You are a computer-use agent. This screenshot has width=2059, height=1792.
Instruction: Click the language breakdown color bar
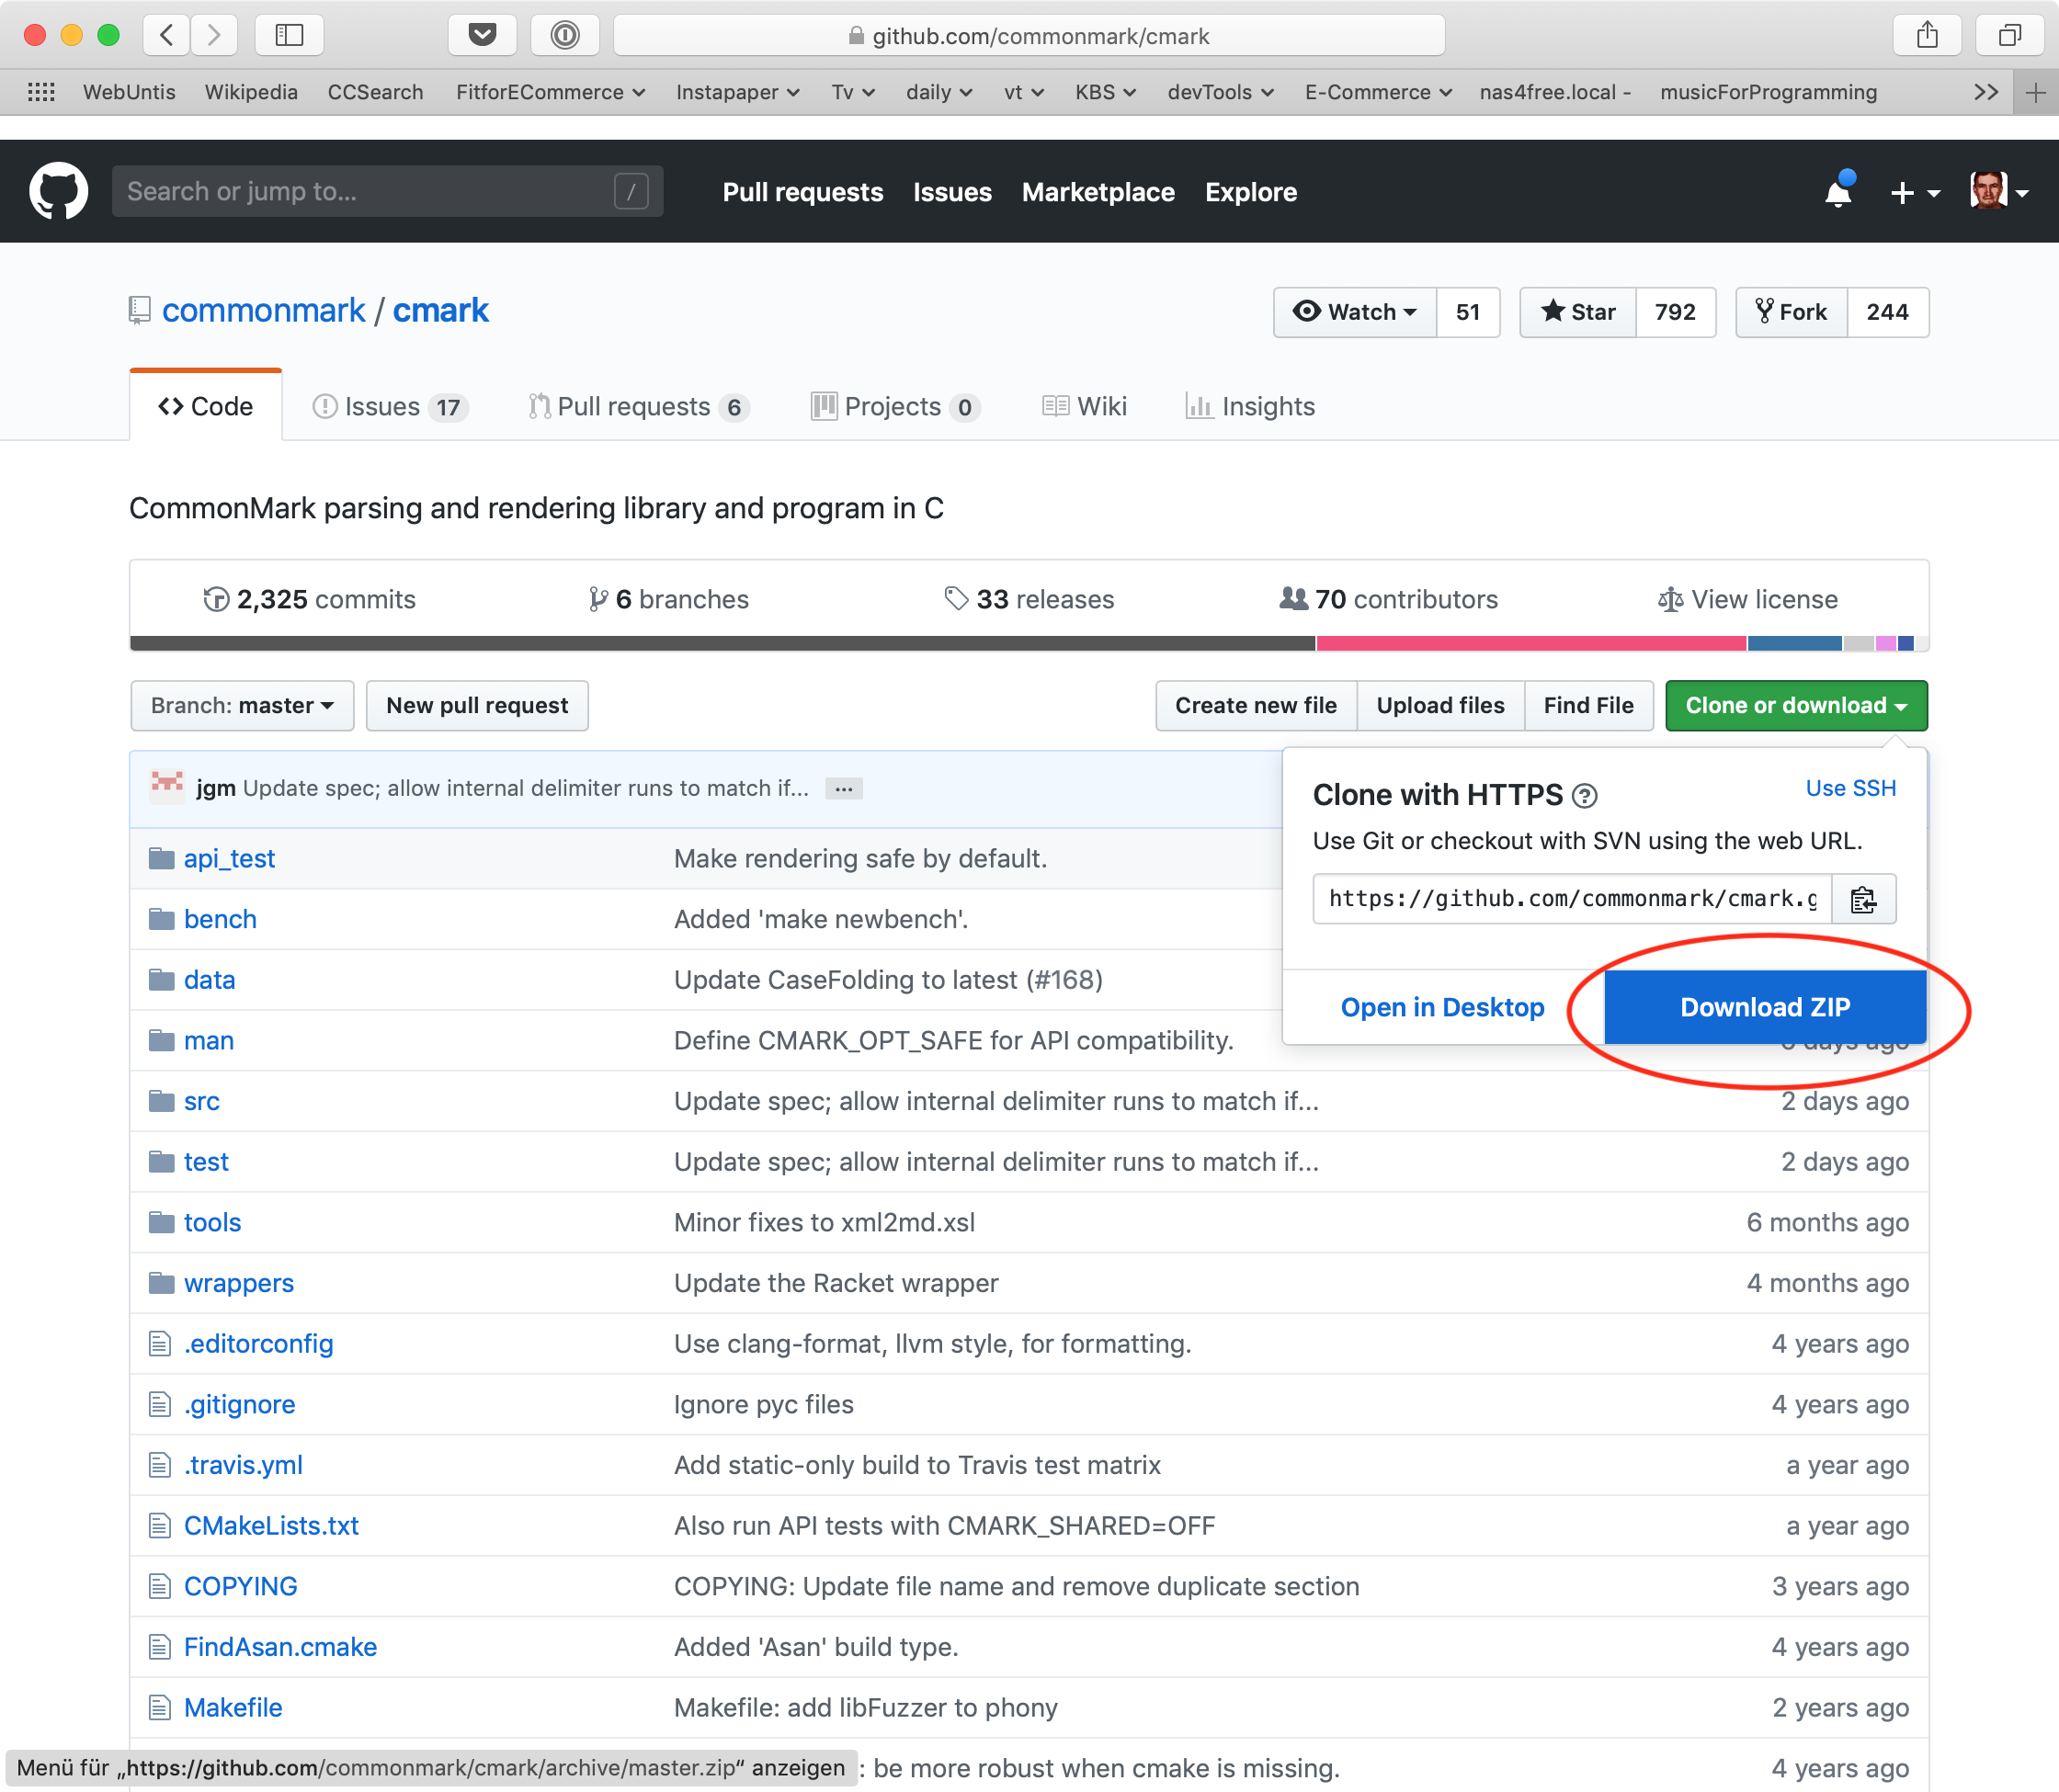(x=1029, y=644)
